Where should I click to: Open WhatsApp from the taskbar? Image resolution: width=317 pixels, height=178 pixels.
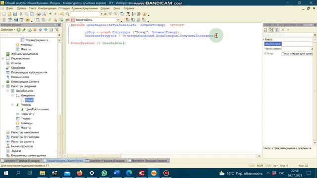[x=105, y=173]
